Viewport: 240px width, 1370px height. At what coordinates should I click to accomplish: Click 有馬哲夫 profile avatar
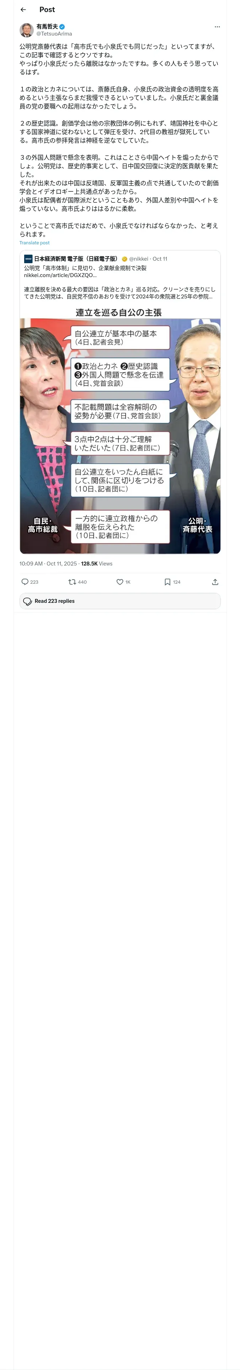pos(27,30)
